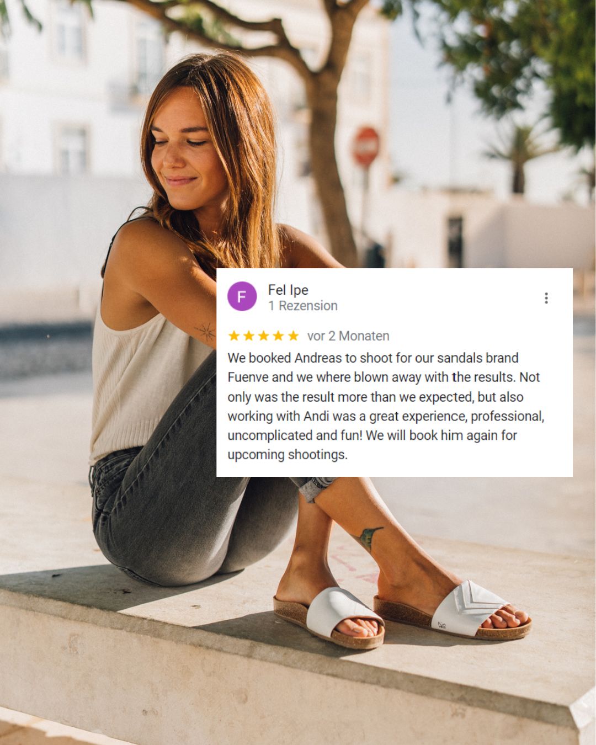Click the final line upcoming shootings
Viewport: 596px width, 745px height.
tap(288, 455)
